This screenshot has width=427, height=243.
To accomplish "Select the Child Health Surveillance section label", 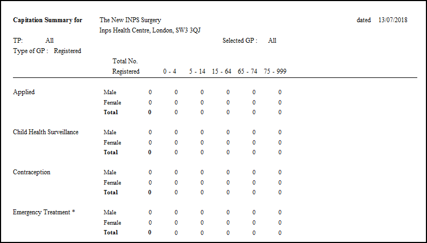I will (x=46, y=132).
